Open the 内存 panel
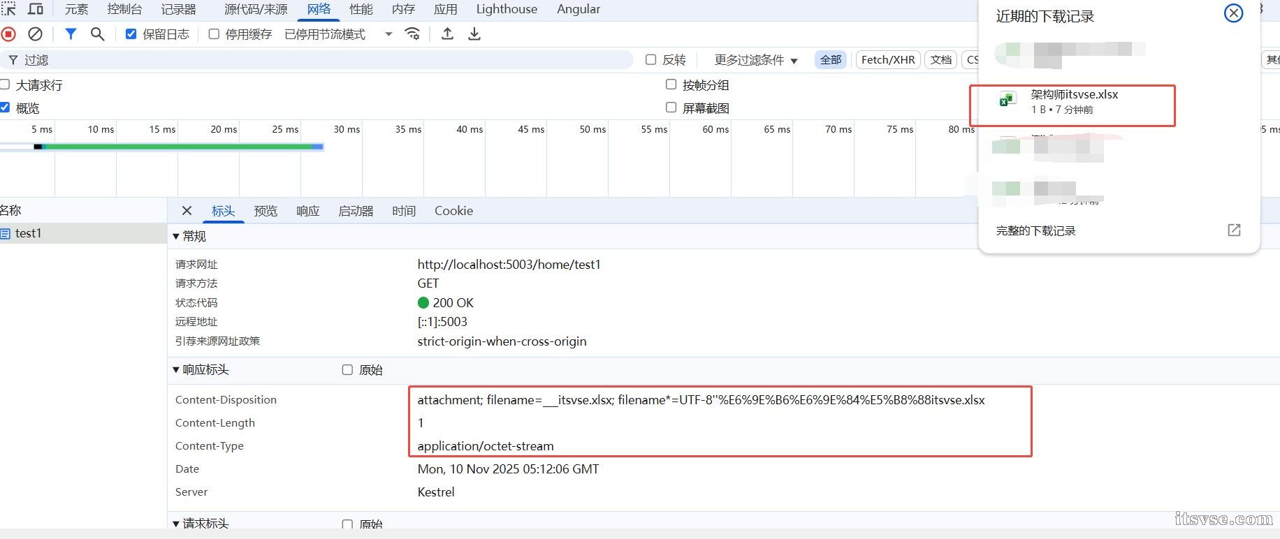 click(x=404, y=9)
